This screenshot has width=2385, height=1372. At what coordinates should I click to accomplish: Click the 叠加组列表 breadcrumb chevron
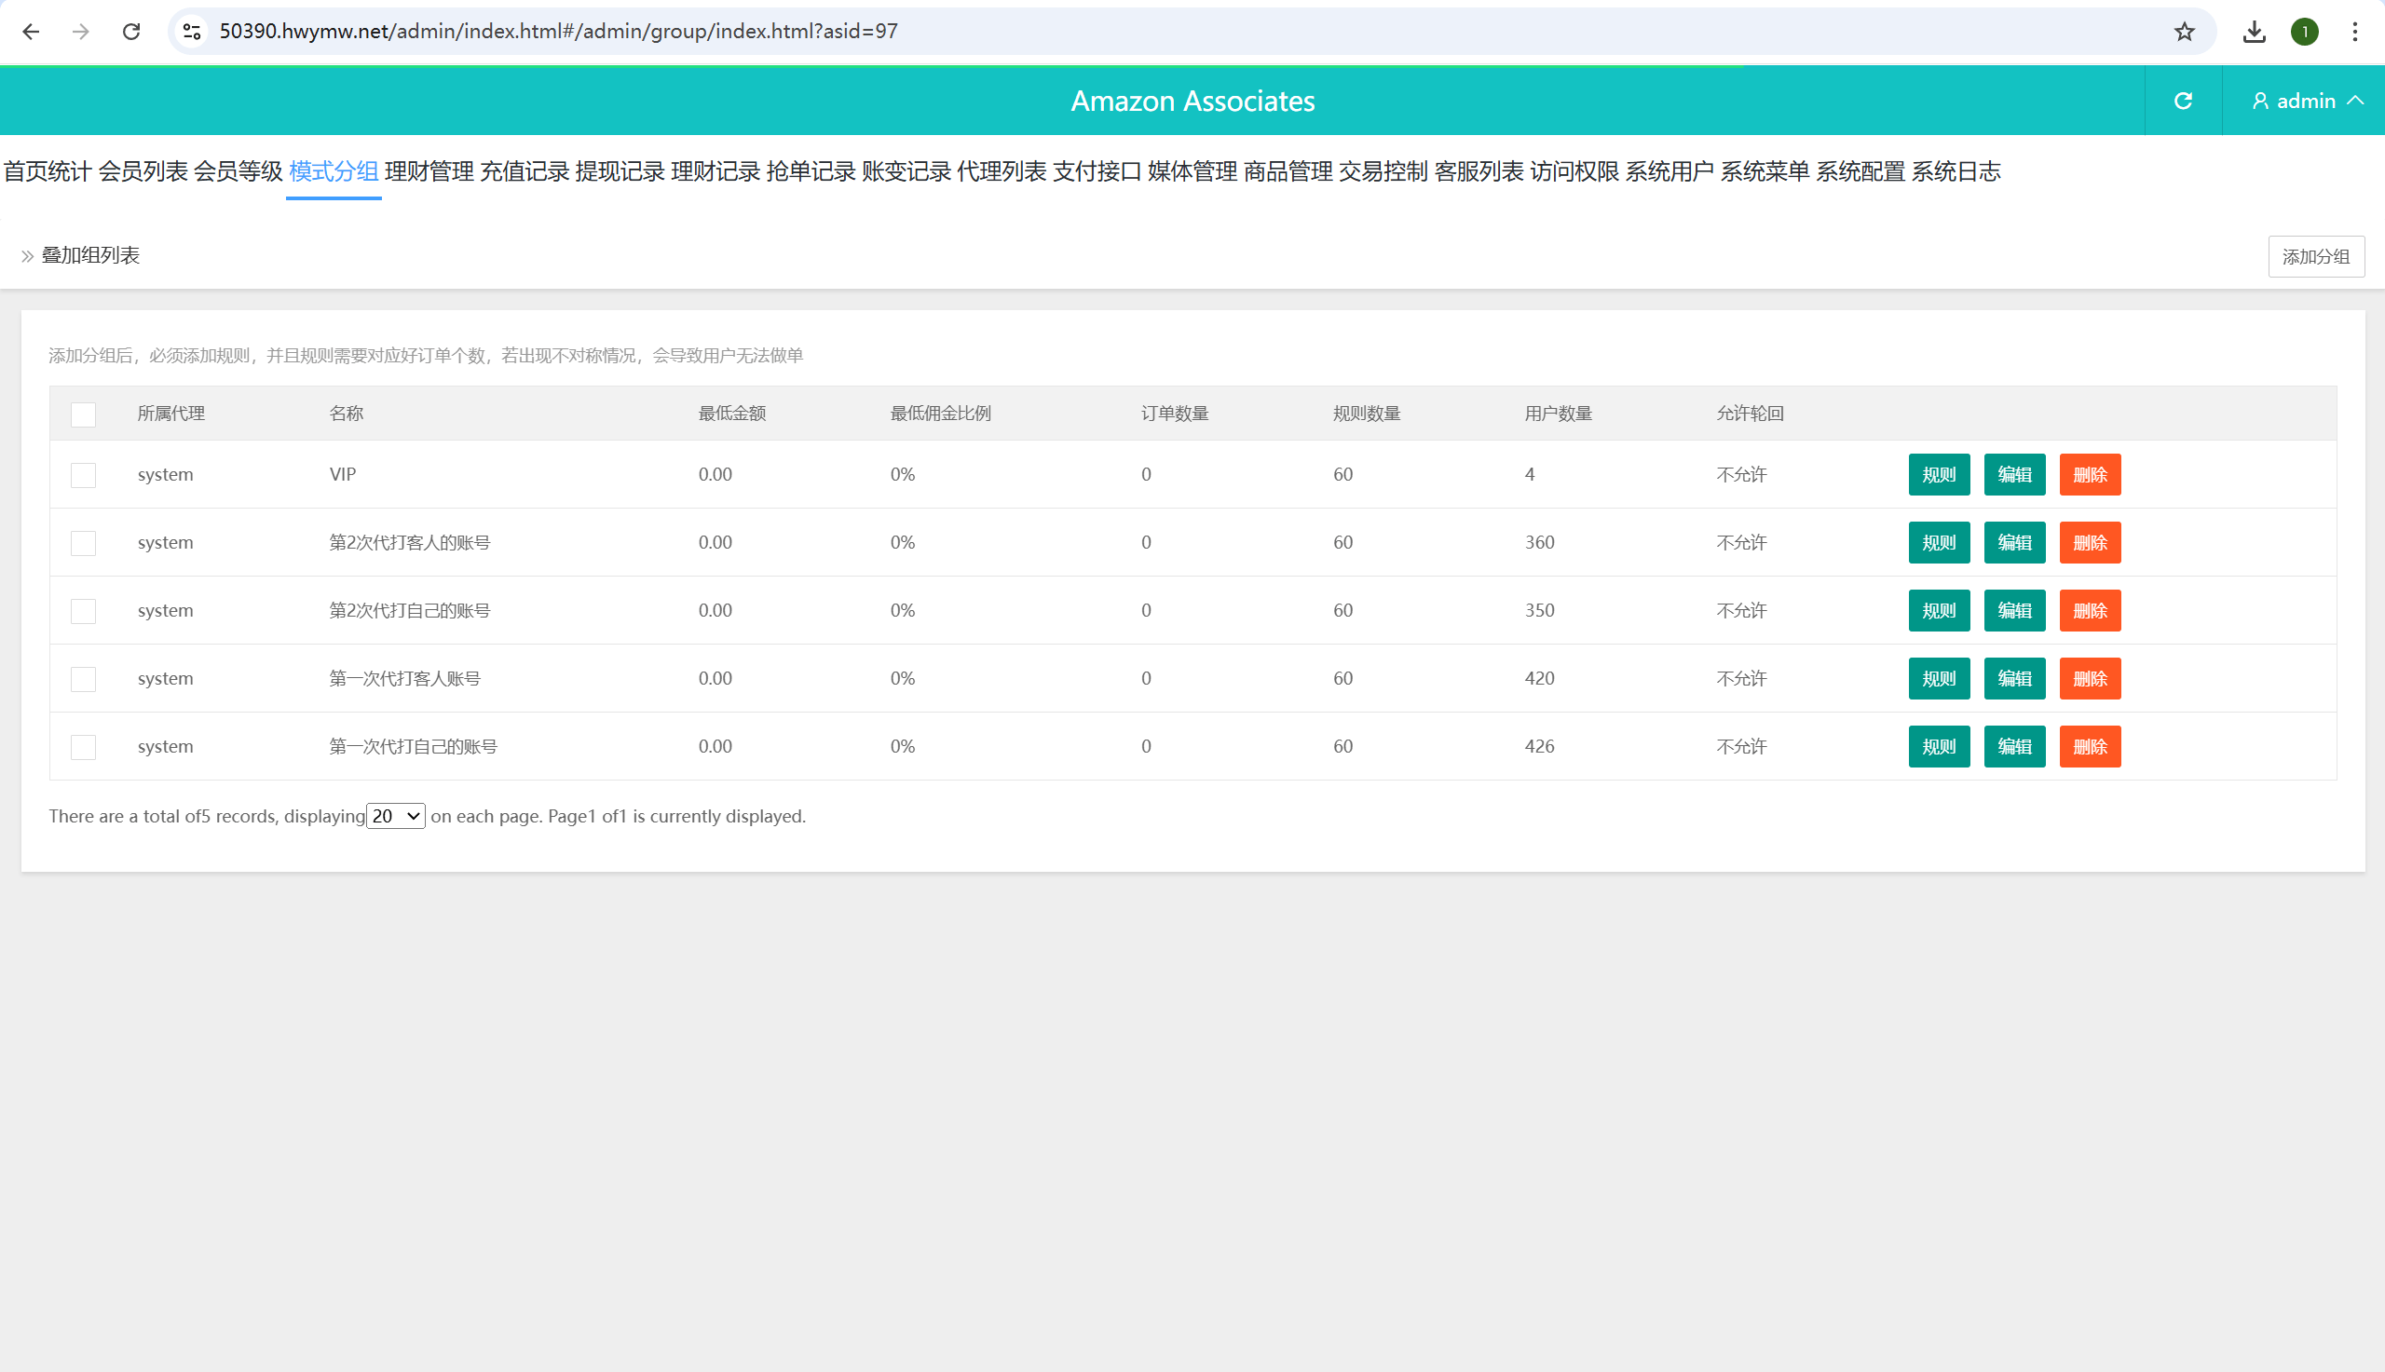pyautogui.click(x=27, y=256)
